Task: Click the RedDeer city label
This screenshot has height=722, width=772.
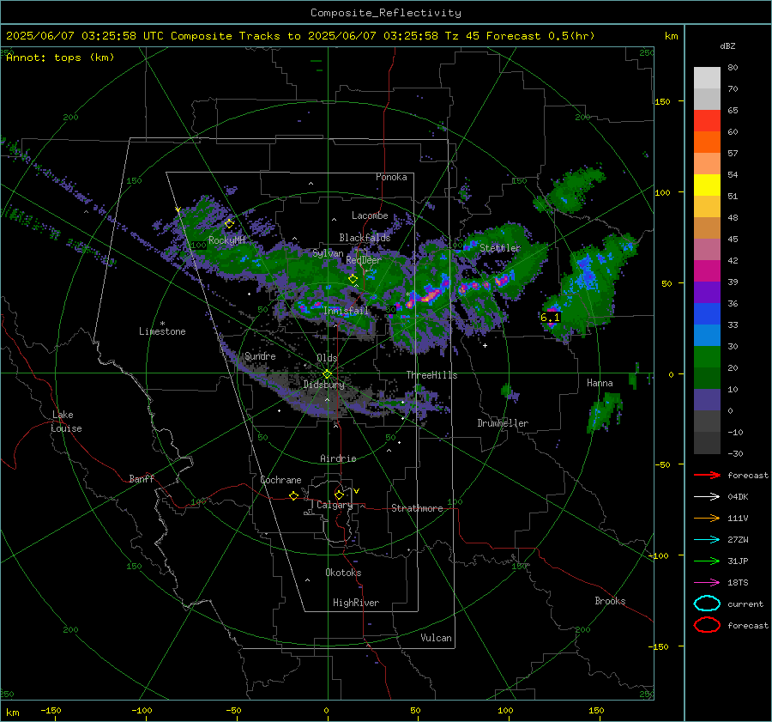Action: point(364,260)
